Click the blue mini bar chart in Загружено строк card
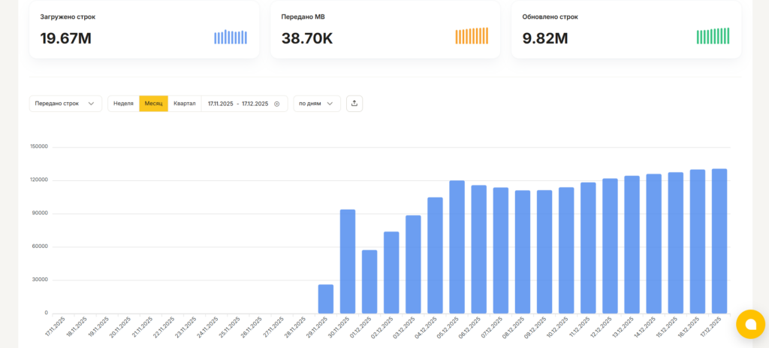769x348 pixels. 231,37
